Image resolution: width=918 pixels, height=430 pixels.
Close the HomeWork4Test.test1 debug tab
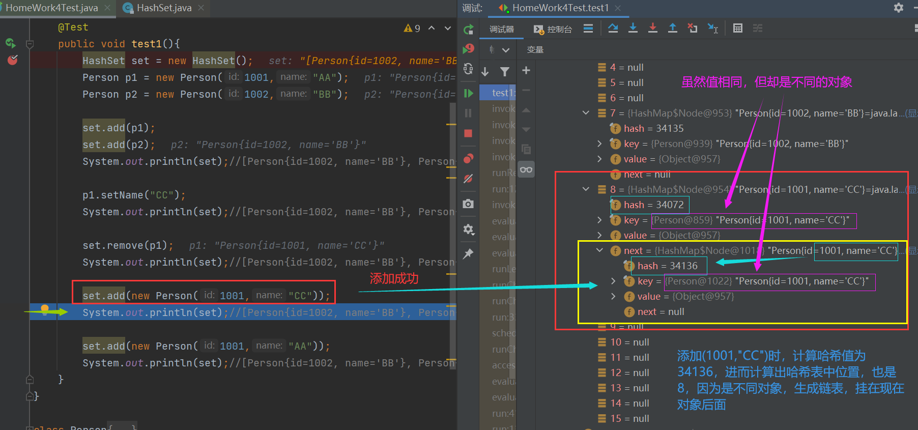pyautogui.click(x=618, y=8)
